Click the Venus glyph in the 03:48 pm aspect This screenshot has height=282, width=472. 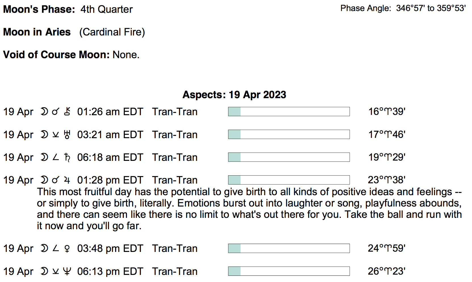(67, 249)
